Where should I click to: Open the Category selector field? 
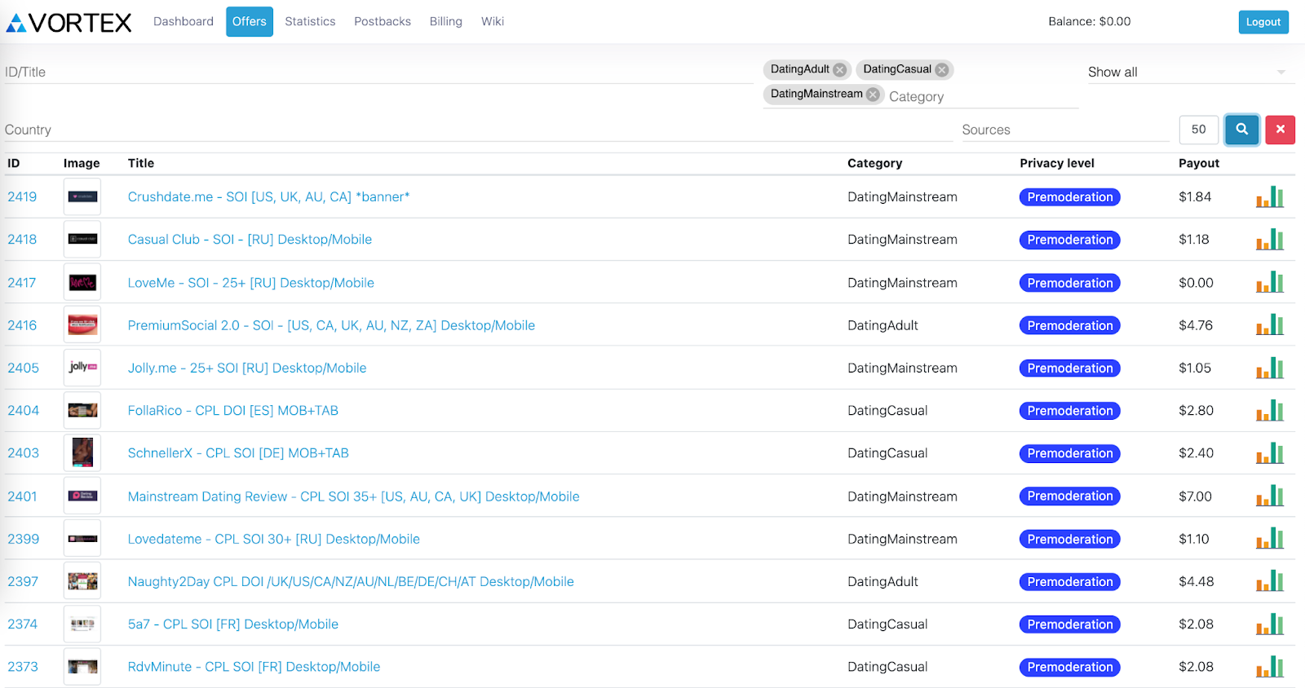tap(983, 97)
